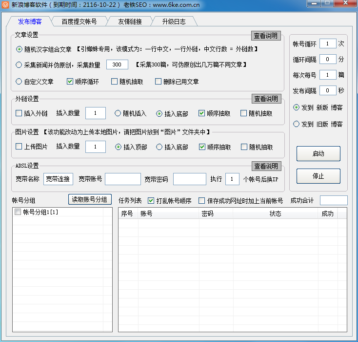Select 发到 旧版 博客 radio option
Viewport: 358px width, 342px height.
click(x=296, y=124)
